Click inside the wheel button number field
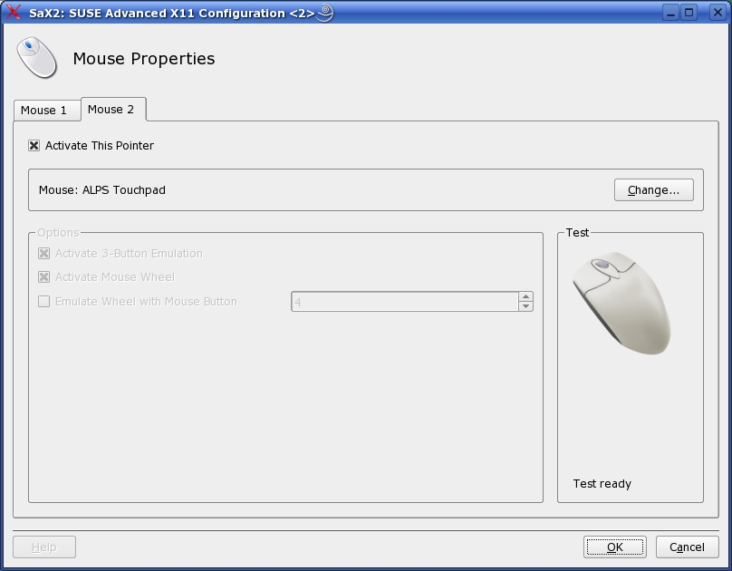The image size is (732, 571). [x=405, y=302]
